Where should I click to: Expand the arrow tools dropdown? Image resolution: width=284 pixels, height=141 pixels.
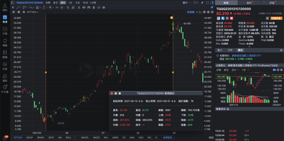click(x=53, y=8)
